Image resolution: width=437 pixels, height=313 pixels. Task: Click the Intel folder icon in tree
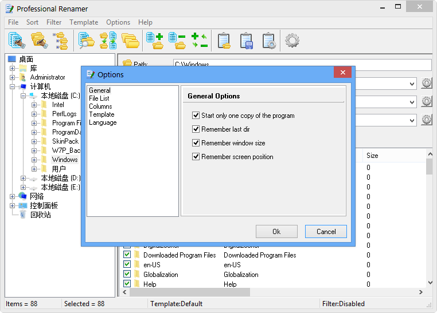coord(44,105)
